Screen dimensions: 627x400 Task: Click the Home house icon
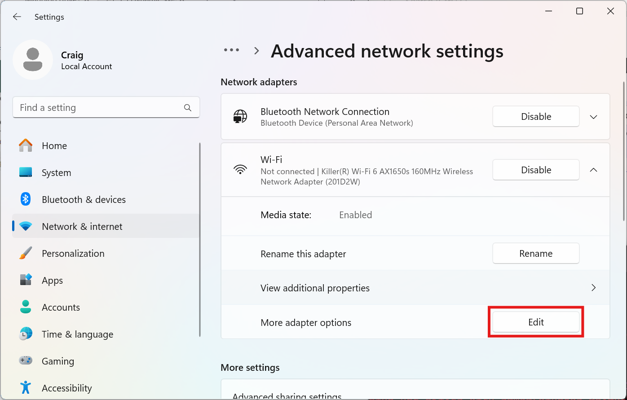click(x=26, y=146)
